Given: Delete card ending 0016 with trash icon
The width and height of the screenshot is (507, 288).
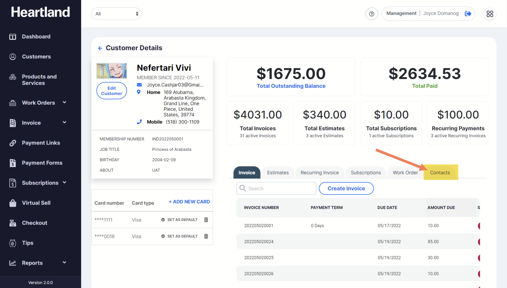Looking at the screenshot, I should [x=206, y=236].
